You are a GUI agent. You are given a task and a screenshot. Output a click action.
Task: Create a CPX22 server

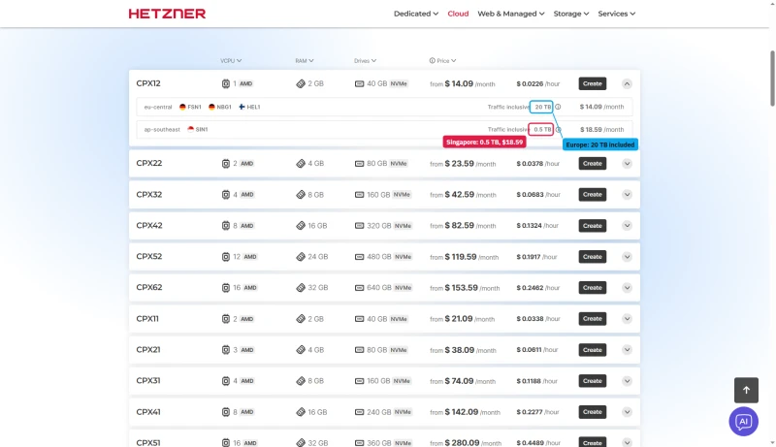pos(593,164)
